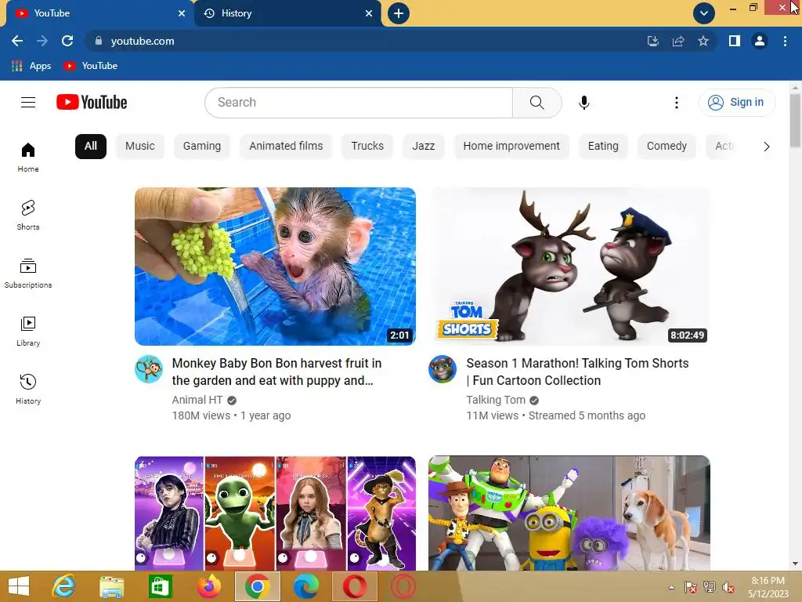Image resolution: width=802 pixels, height=602 pixels.
Task: Select the All category chip
Action: coord(91,147)
